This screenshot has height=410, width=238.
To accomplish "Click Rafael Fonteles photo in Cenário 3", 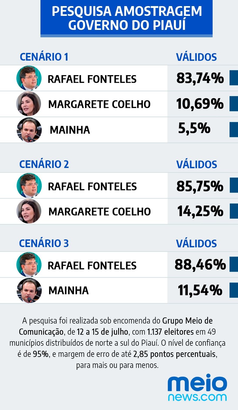I will 29,265.
